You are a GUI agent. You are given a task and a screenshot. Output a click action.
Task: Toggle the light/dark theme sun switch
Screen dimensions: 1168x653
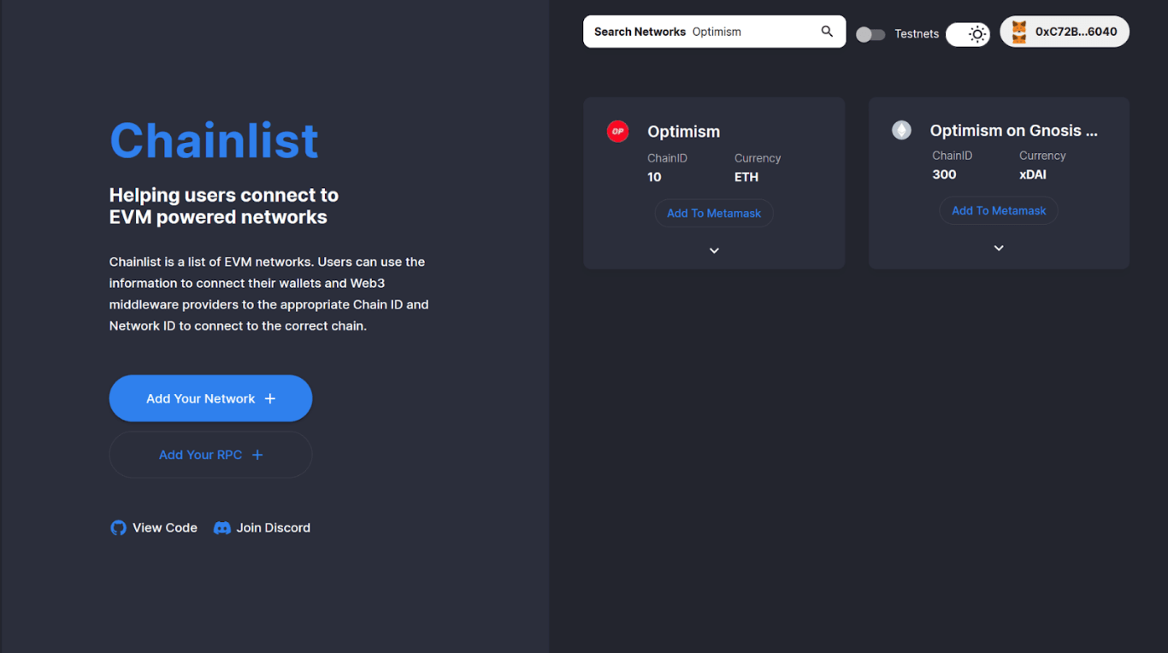968,34
